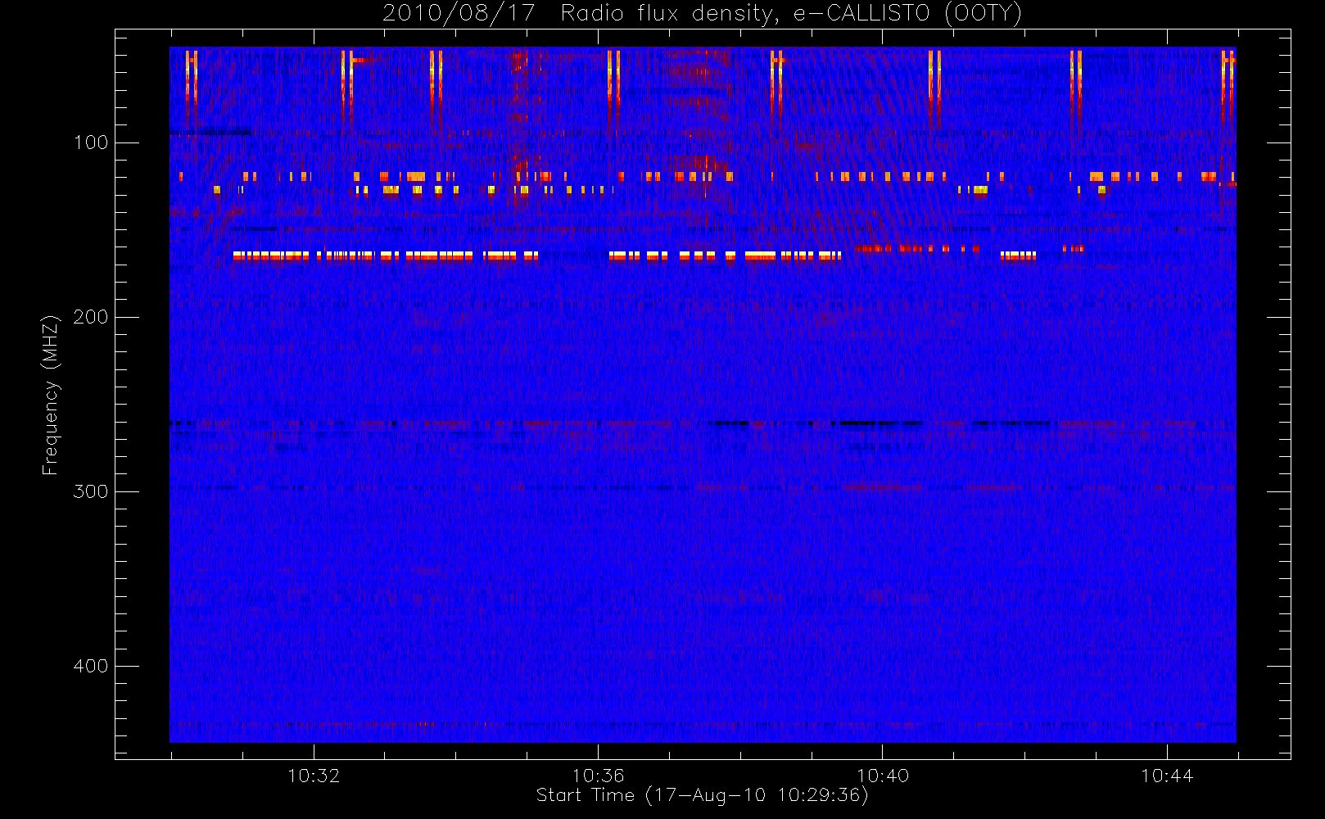Viewport: 1325px width, 819px height.
Task: Click the 400 frequency tick label
Action: click(91, 666)
